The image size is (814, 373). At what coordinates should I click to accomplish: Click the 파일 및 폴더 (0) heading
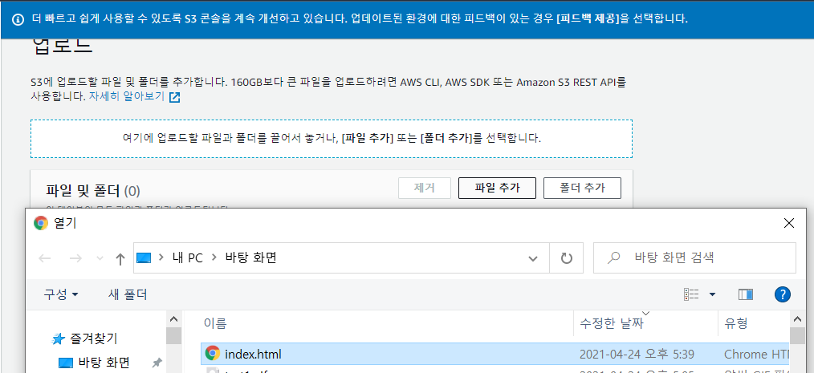[93, 192]
